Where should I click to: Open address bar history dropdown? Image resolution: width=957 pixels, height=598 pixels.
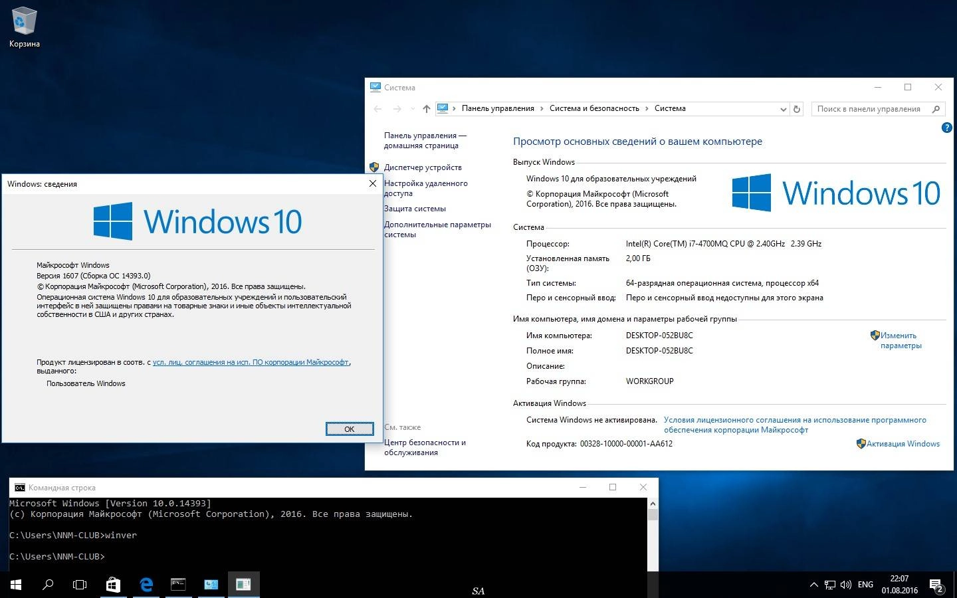click(783, 109)
